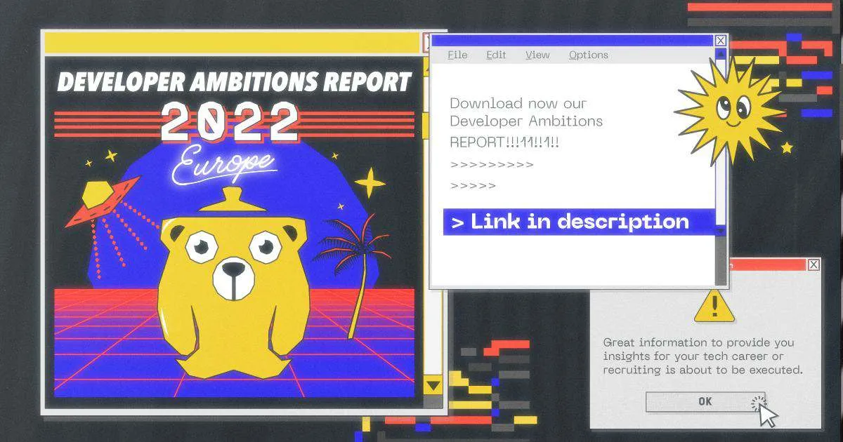Image resolution: width=843 pixels, height=442 pixels.
Task: Open the File menu
Action: tap(457, 55)
